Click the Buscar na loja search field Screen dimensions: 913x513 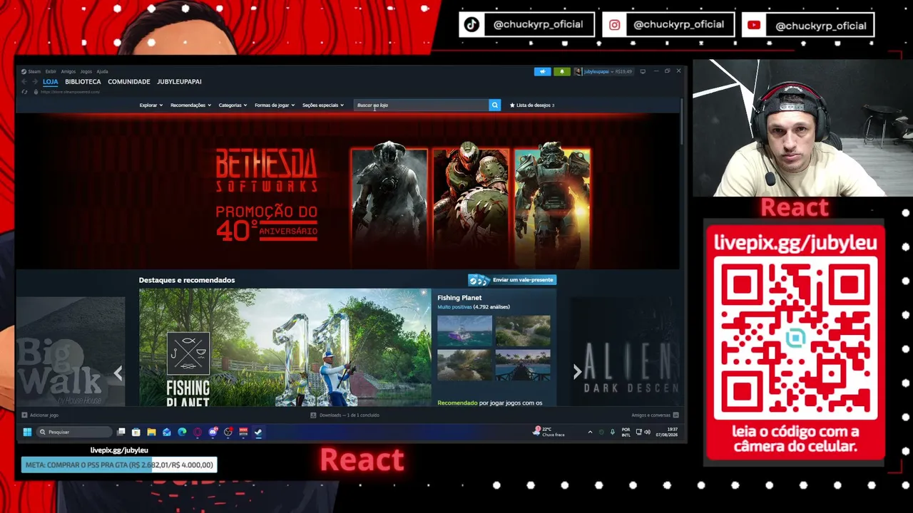pos(422,105)
